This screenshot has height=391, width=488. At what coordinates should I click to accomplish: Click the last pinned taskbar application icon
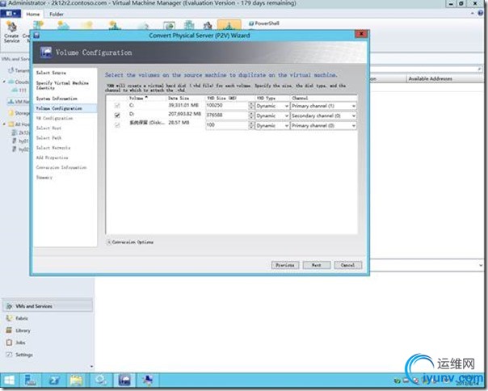coord(148,380)
